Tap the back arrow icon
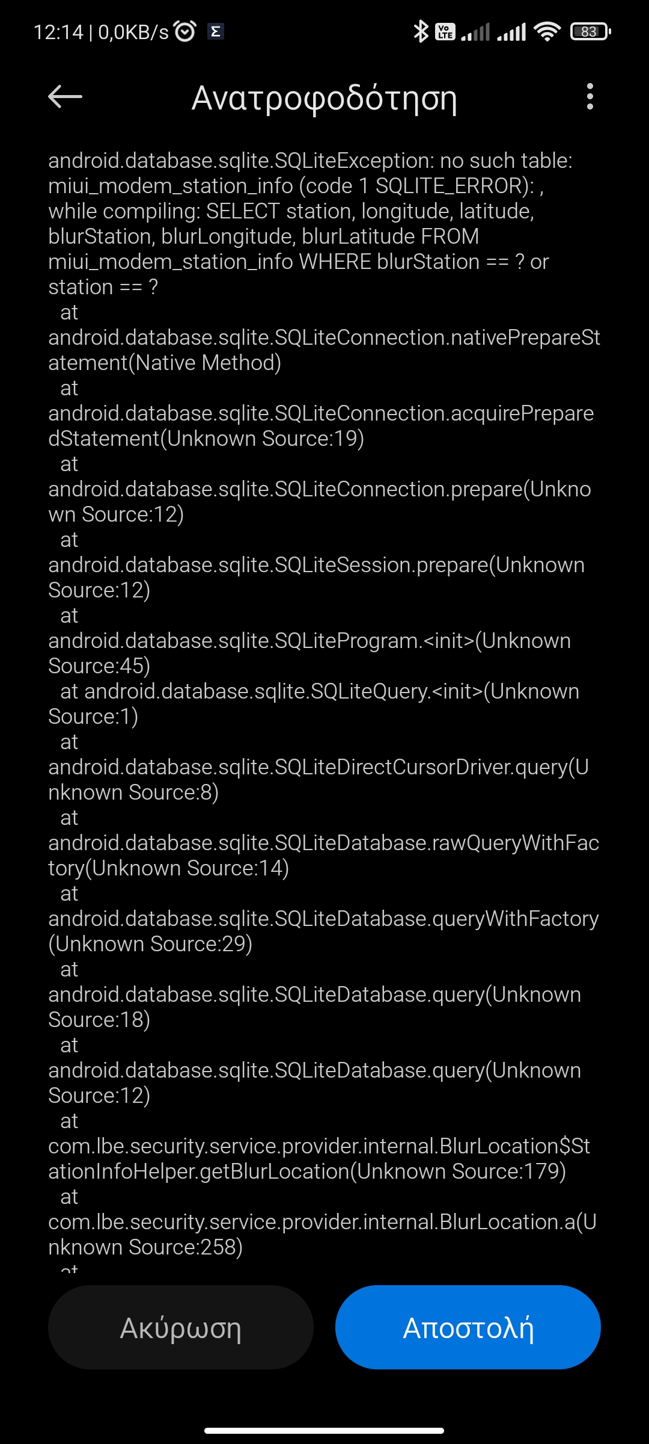This screenshot has height=1444, width=649. pyautogui.click(x=65, y=96)
